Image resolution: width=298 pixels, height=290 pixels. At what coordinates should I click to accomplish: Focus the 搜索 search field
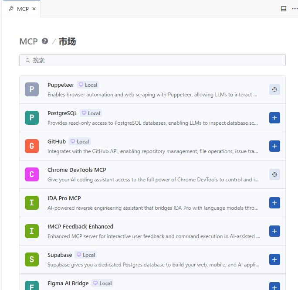point(152,60)
